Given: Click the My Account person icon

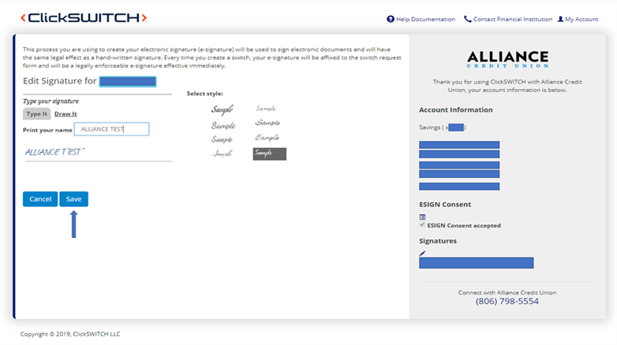Looking at the screenshot, I should (561, 19).
